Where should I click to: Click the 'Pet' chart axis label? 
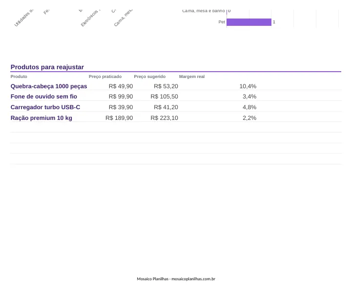(222, 22)
